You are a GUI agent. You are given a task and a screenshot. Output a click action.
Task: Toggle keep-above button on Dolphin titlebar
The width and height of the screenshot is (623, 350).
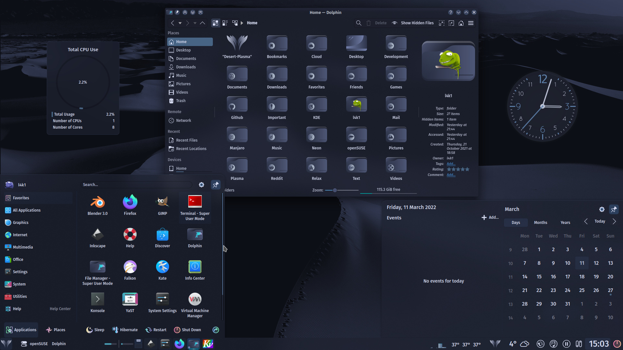tap(185, 12)
